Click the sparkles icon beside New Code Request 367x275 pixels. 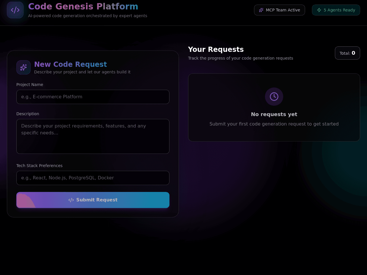(24, 67)
